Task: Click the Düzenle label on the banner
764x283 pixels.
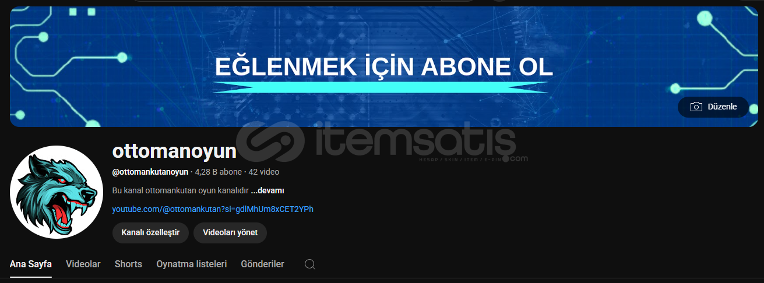Action: pyautogui.click(x=722, y=107)
